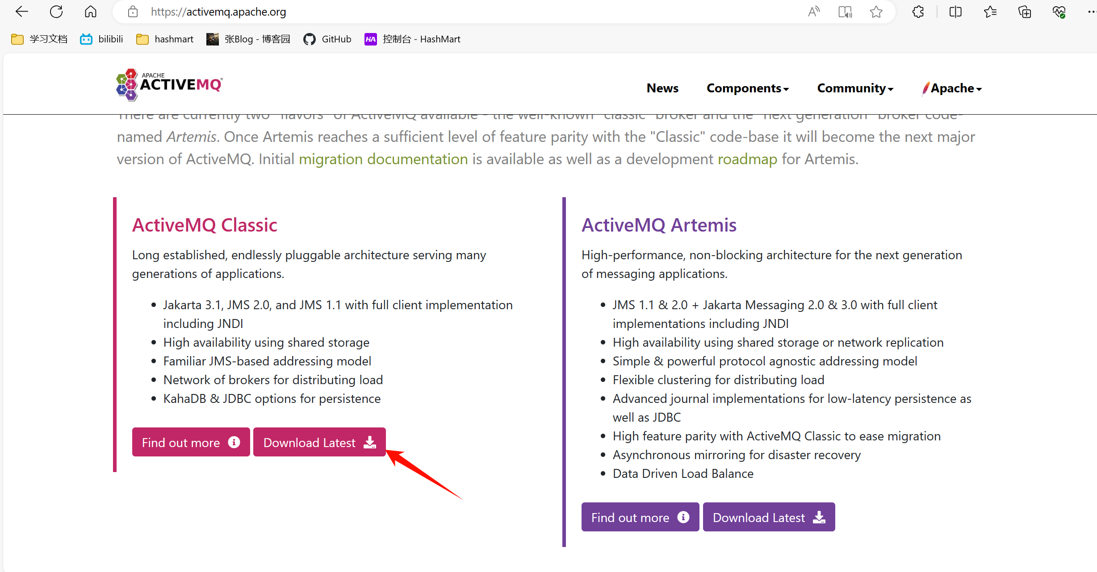The width and height of the screenshot is (1097, 572).
Task: Select text 'Network of brokers for distributing load'
Action: pyautogui.click(x=273, y=380)
